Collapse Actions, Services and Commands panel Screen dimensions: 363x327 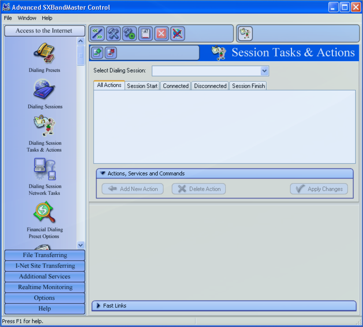103,173
